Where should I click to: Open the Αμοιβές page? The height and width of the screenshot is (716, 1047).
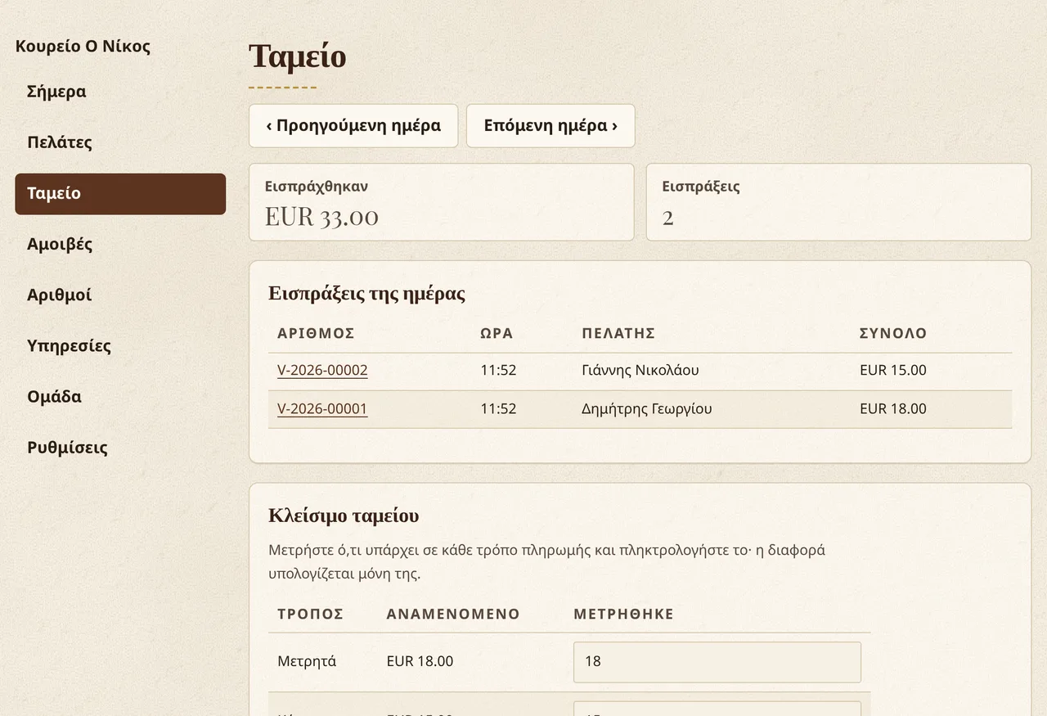coord(120,245)
